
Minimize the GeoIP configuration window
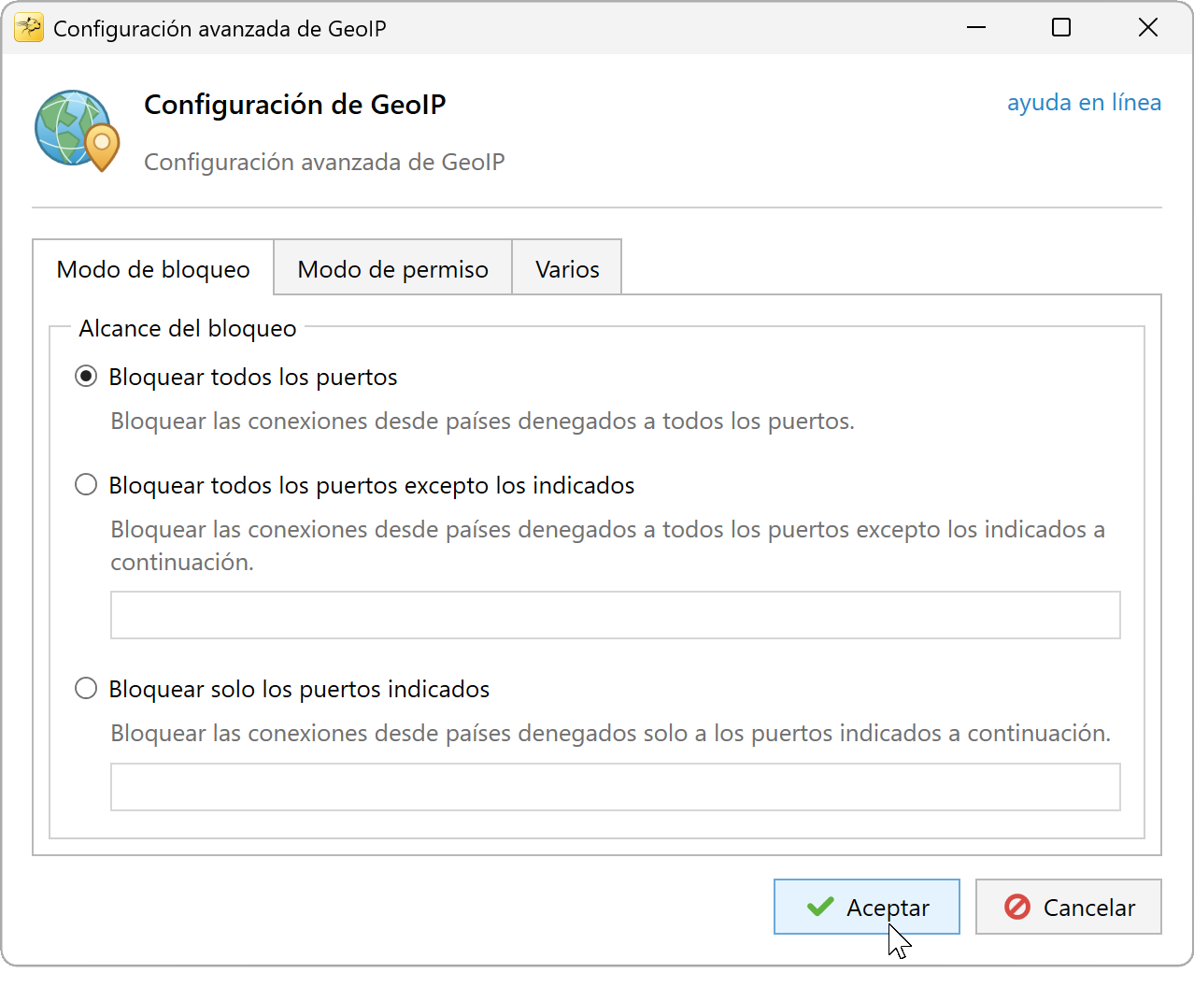[x=976, y=28]
